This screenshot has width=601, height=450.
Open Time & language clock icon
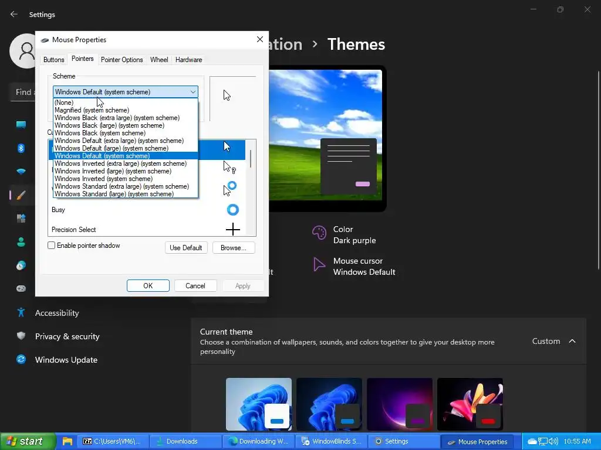pos(21,265)
